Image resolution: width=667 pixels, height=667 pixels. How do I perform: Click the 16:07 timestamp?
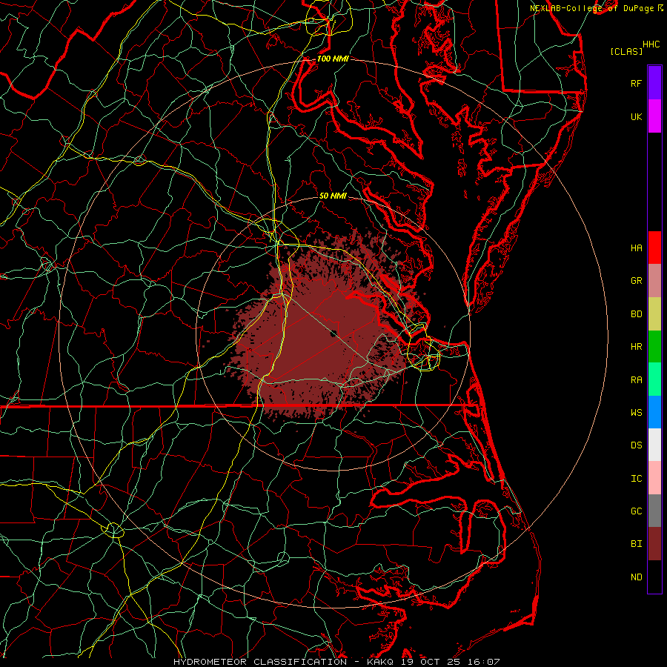tap(485, 662)
